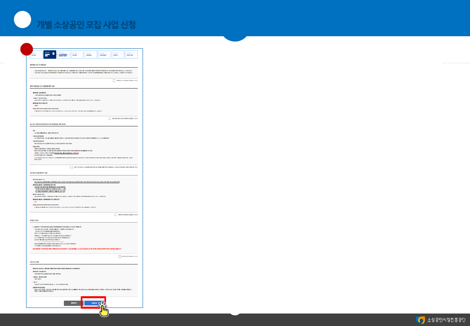The width and height of the screenshot is (470, 326).
Task: Click the 소상공인시장진흥공단 footer text
Action: click(446, 320)
